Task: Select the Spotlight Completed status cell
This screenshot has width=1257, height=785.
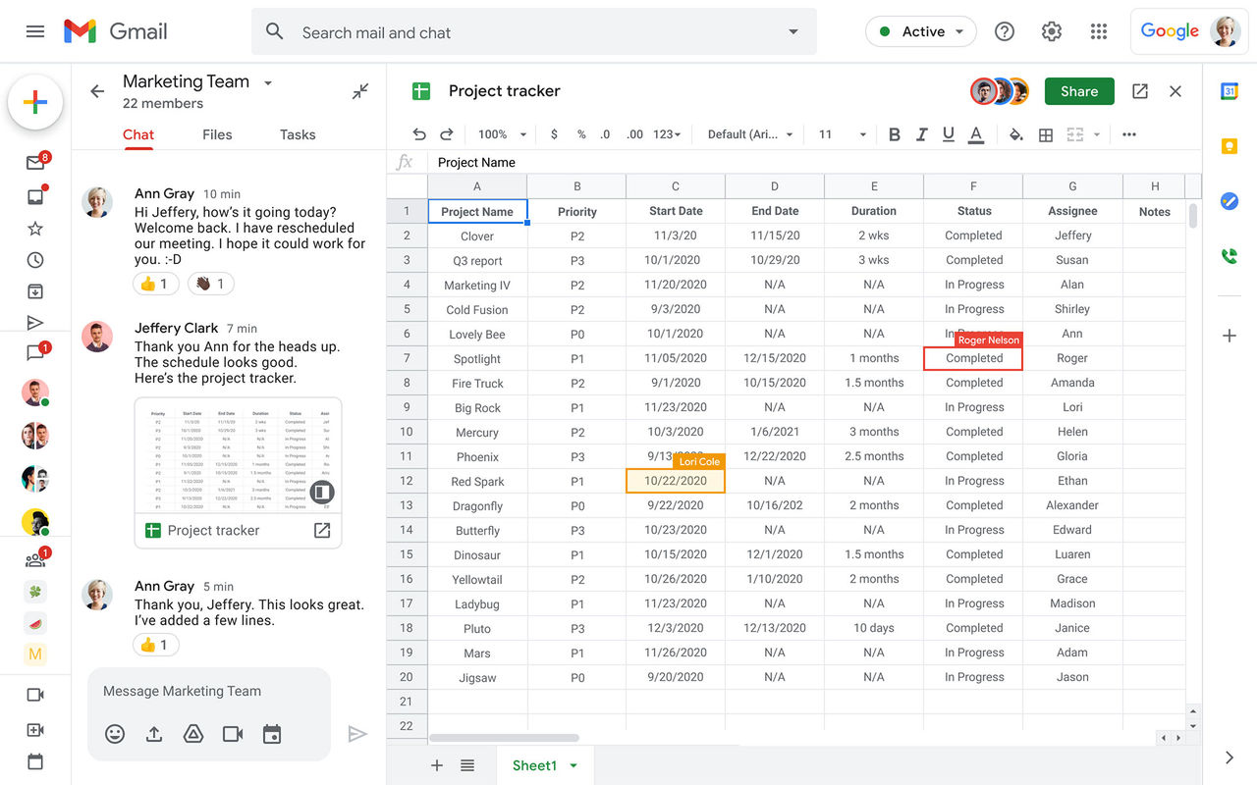Action: [973, 358]
